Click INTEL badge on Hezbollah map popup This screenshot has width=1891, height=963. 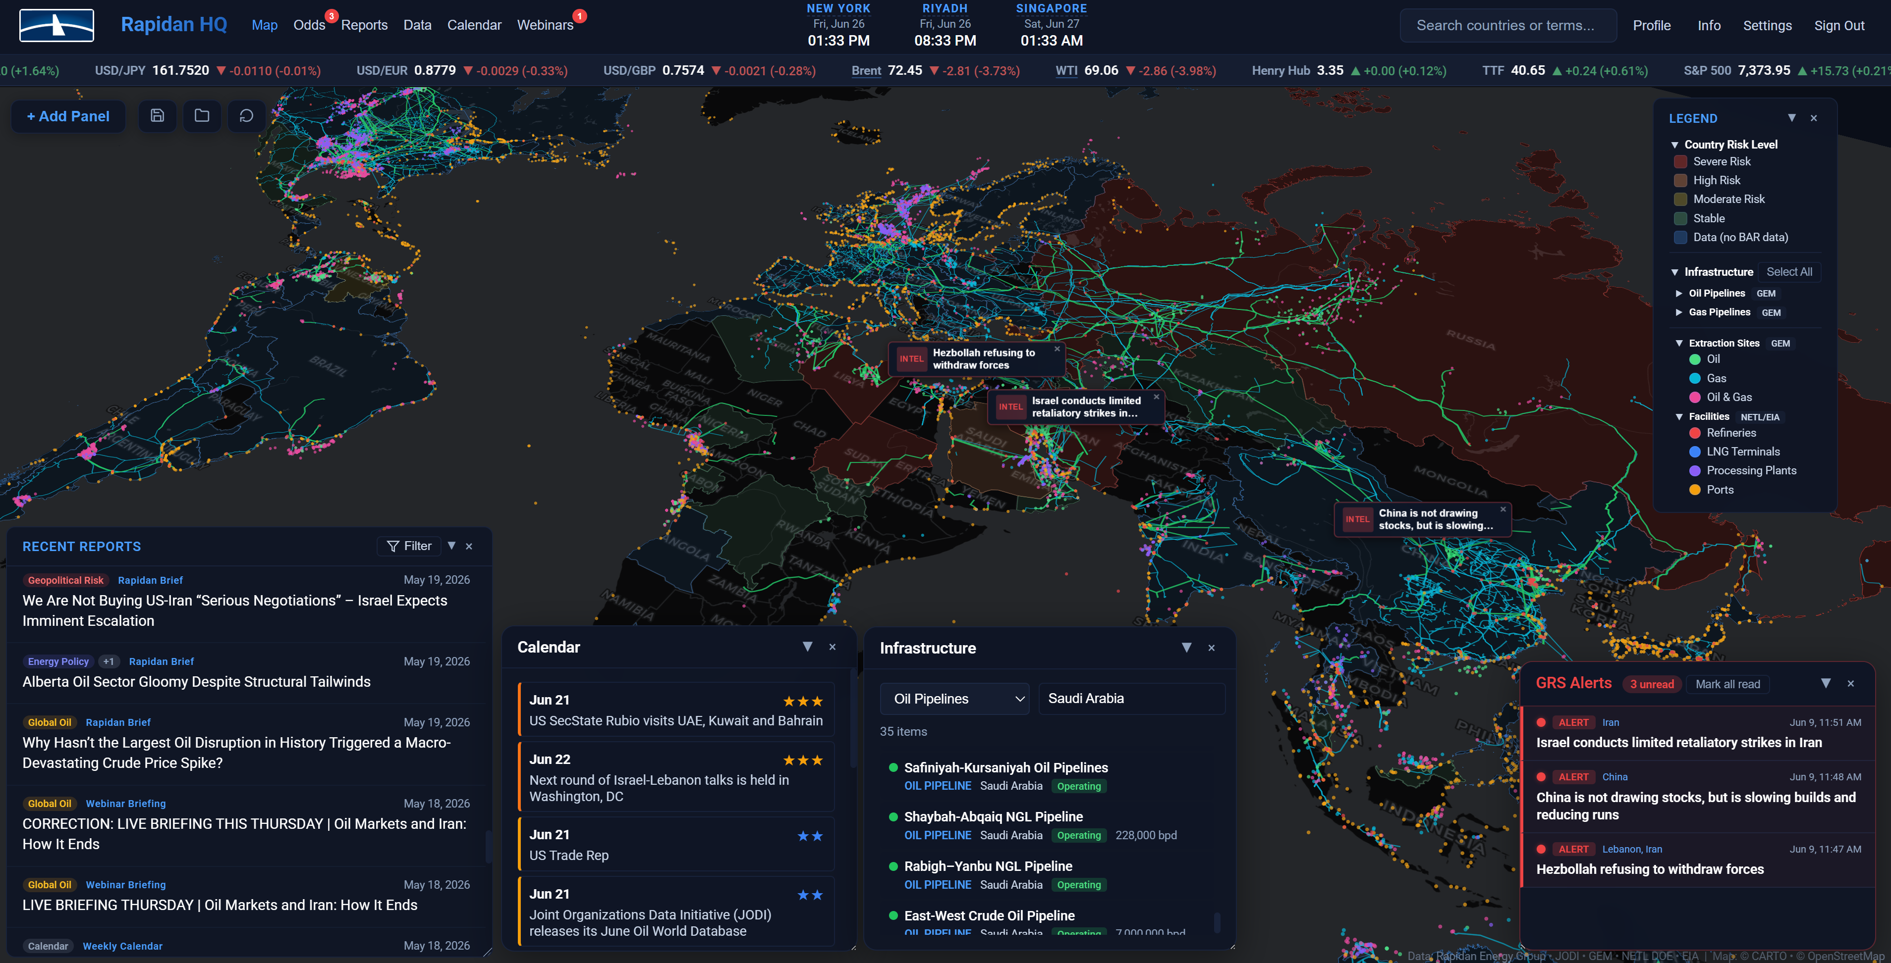912,358
